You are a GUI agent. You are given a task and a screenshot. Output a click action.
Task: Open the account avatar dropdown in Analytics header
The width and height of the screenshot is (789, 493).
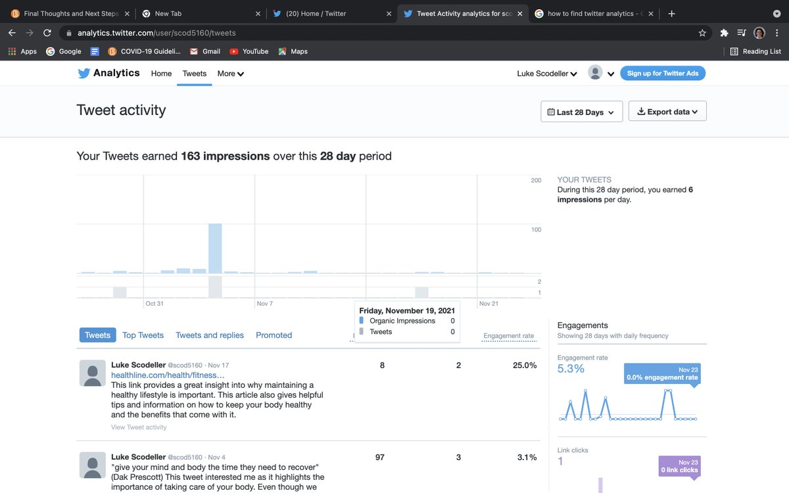point(601,73)
